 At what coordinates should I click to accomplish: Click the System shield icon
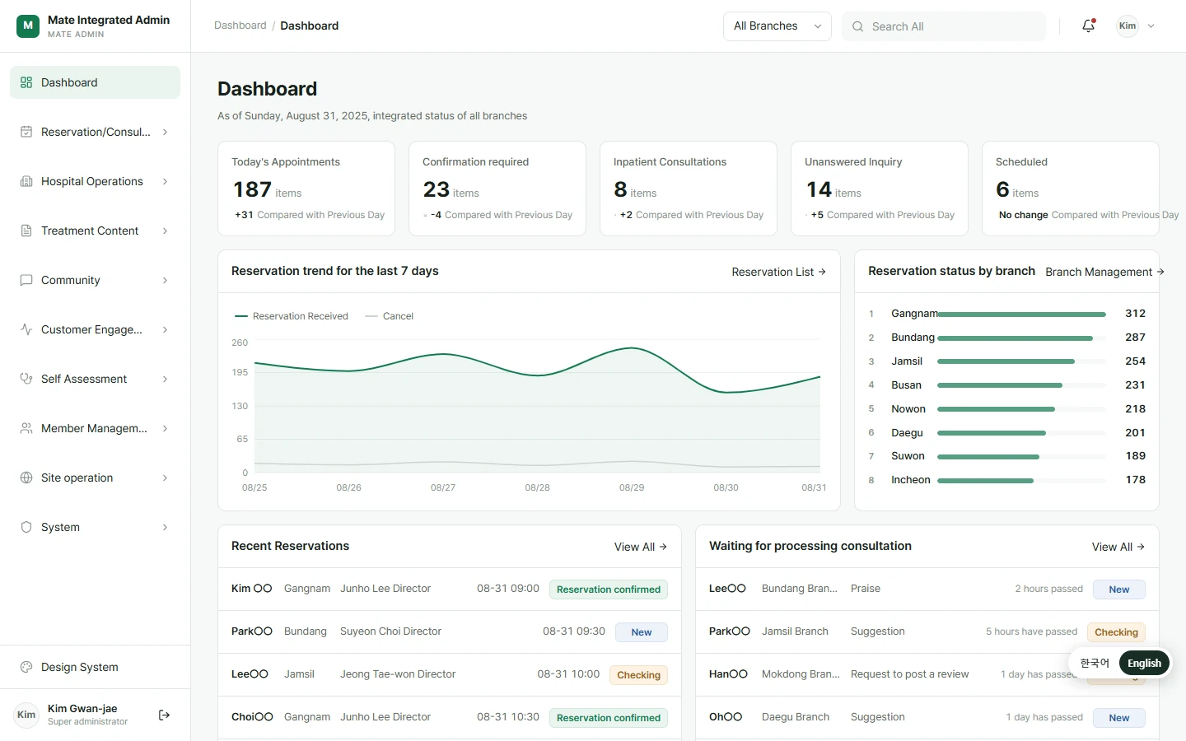(26, 527)
